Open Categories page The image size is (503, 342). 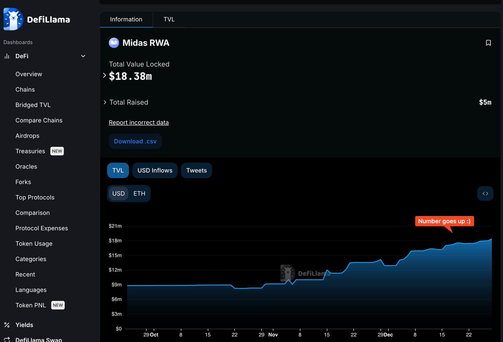[x=31, y=259]
